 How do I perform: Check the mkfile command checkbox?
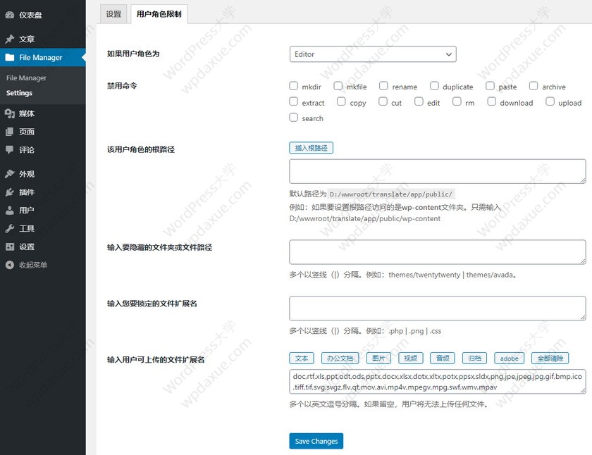tap(338, 86)
